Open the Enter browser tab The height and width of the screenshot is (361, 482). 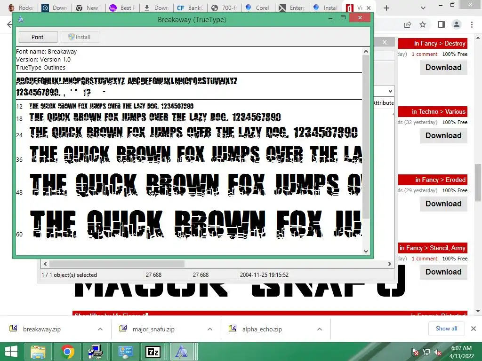point(292,8)
